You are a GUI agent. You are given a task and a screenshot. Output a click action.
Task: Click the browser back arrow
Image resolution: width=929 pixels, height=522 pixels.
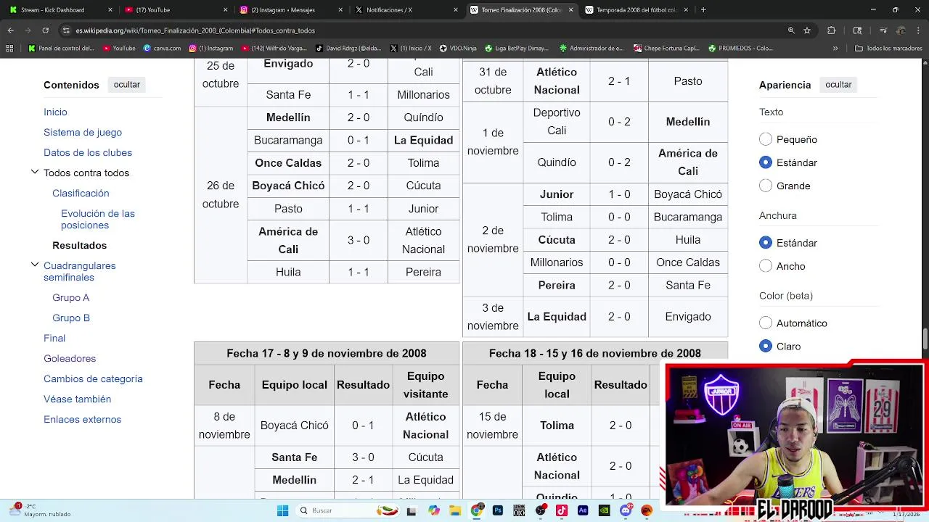tap(10, 30)
